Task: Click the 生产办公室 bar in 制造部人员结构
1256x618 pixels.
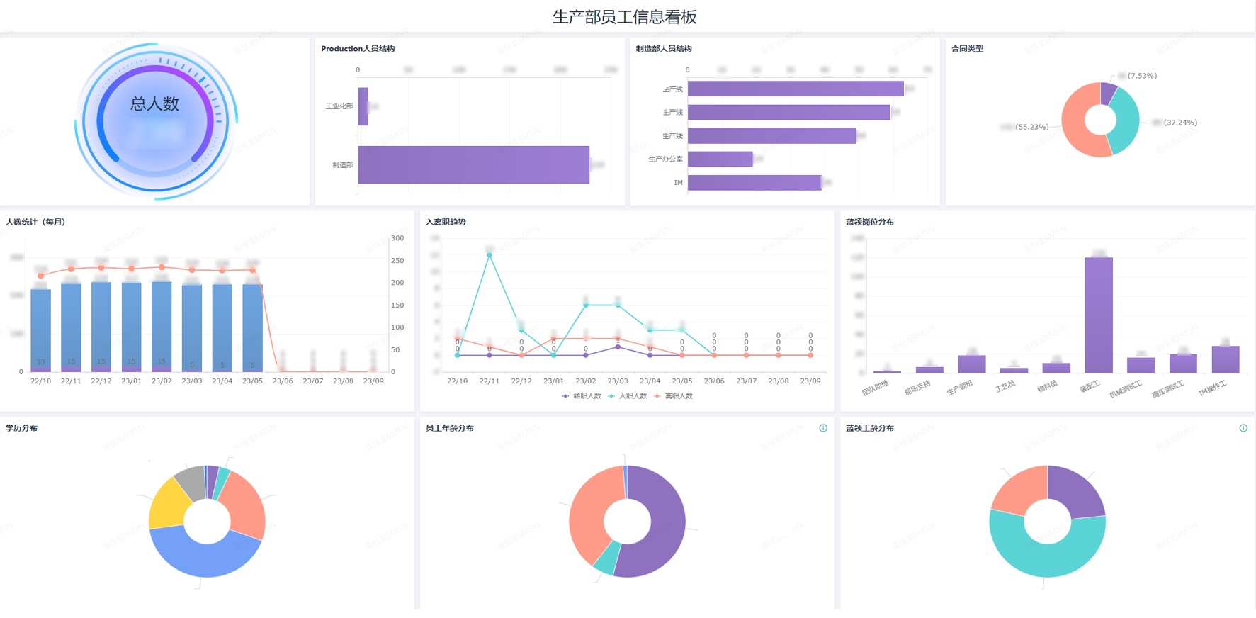Action: (x=720, y=159)
